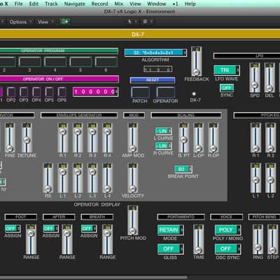This screenshot has height=280, width=280.
Task: Click the LFO DEL slider
Action: (269, 78)
